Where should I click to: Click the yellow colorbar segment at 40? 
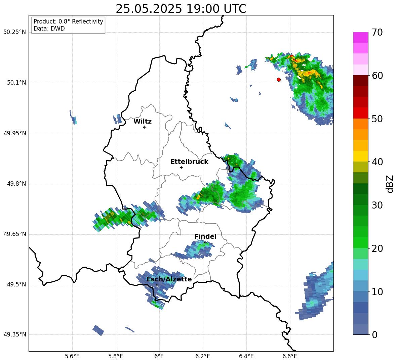point(360,156)
